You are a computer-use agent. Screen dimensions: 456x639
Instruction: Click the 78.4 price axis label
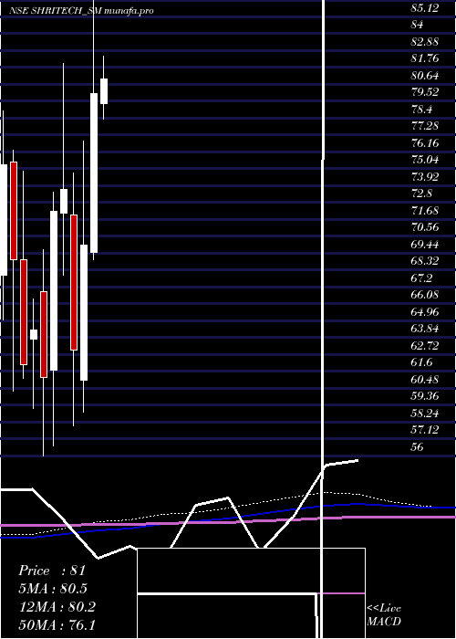(x=421, y=110)
